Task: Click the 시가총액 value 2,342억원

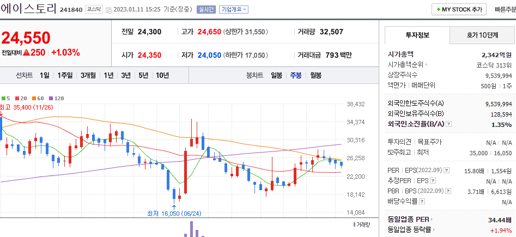Action: [x=496, y=54]
